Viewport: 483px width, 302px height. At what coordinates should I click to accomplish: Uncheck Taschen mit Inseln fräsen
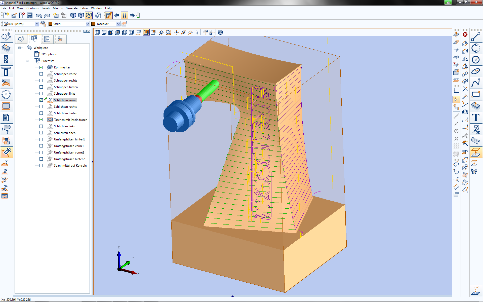[41, 120]
